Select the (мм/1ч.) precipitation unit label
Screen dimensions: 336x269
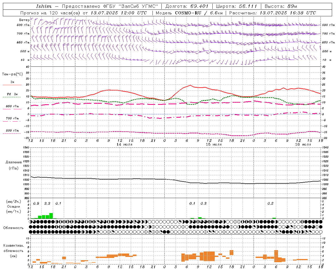[13, 211]
